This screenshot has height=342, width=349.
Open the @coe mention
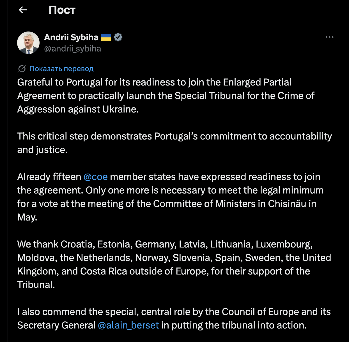coord(96,177)
